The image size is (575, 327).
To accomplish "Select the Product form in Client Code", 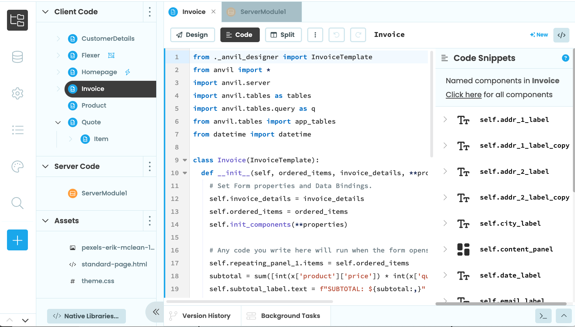I will tap(93, 106).
